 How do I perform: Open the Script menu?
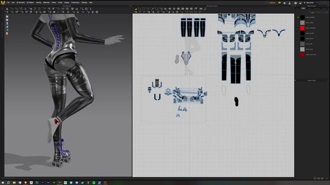pyautogui.click(x=60, y=3)
